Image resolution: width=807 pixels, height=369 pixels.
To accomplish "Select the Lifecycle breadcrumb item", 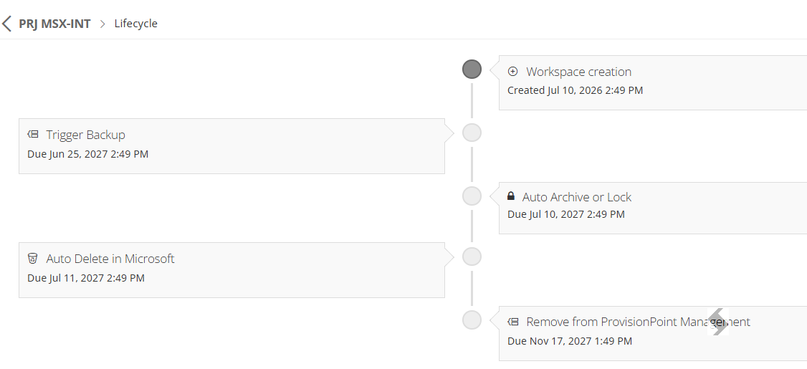I will (x=136, y=24).
